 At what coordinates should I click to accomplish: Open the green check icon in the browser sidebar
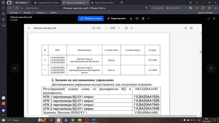pos(3,98)
